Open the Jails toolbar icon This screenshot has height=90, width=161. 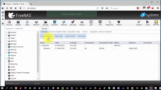pyautogui.click(x=91, y=23)
